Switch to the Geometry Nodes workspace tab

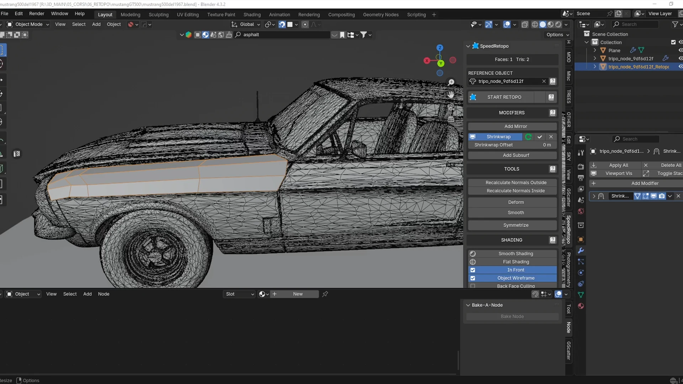click(x=381, y=15)
